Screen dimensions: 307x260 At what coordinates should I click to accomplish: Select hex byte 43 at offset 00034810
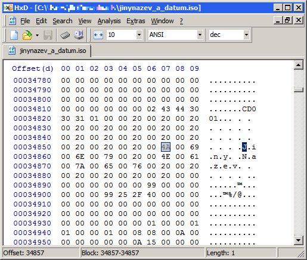(x=166, y=109)
